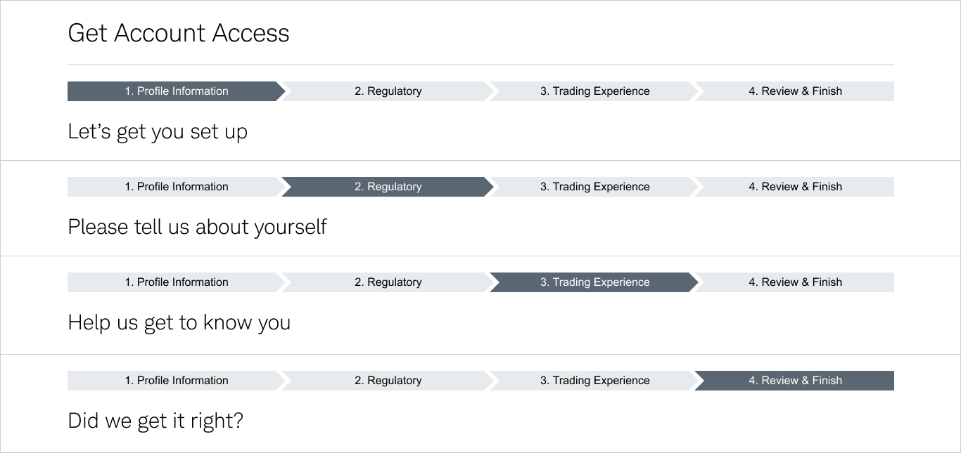961x453 pixels.
Task: Return to Profile Information above 'Did we get it right?'
Action: click(176, 381)
